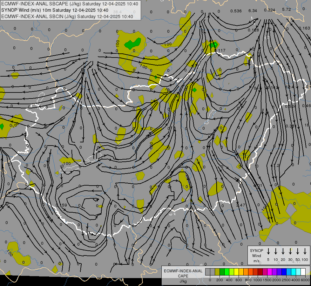Screen dimensions: 311x286
Task: Click the 4000 label on CAPE scale
Action: pyautogui.click(x=296, y=280)
